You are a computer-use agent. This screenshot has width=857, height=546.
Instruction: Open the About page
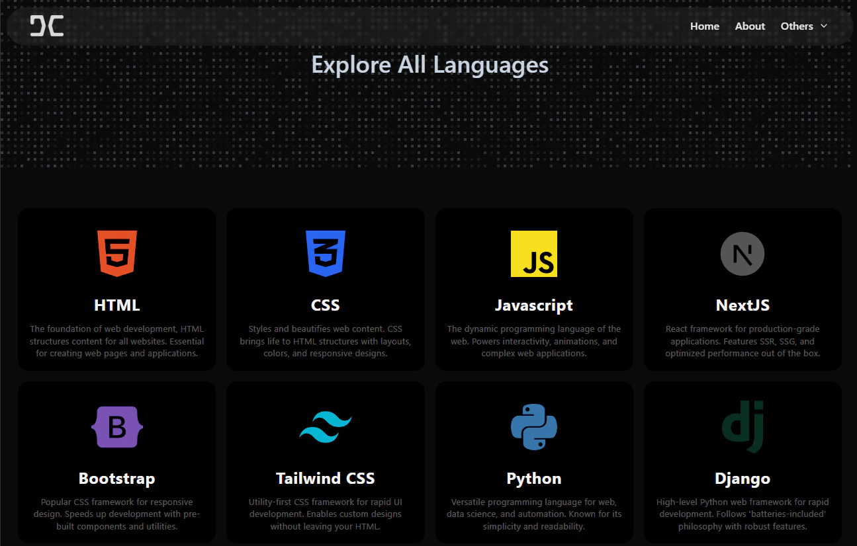(x=750, y=26)
